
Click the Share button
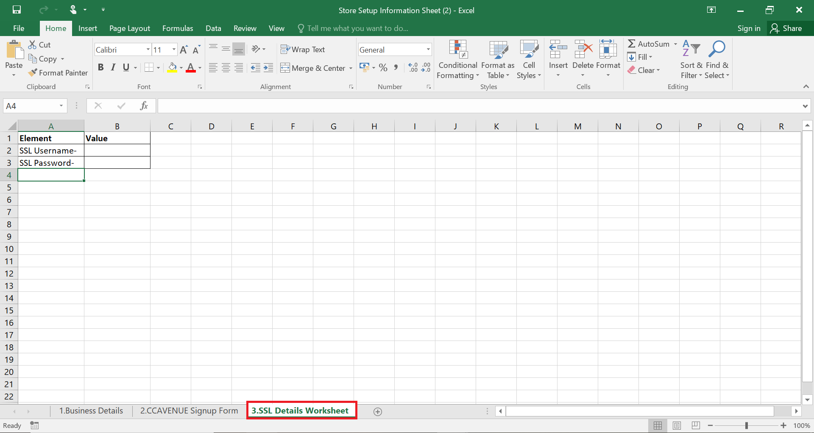[x=786, y=28]
